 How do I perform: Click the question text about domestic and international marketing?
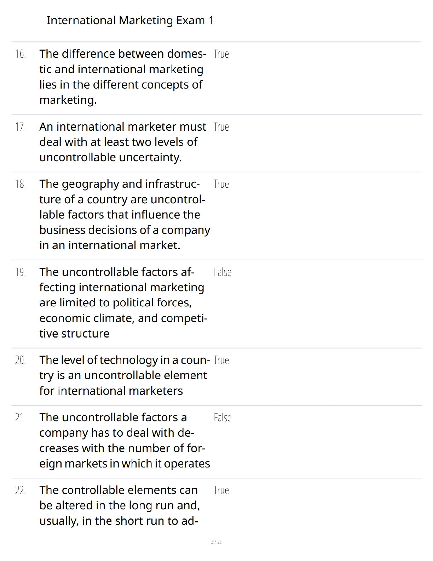[122, 77]
